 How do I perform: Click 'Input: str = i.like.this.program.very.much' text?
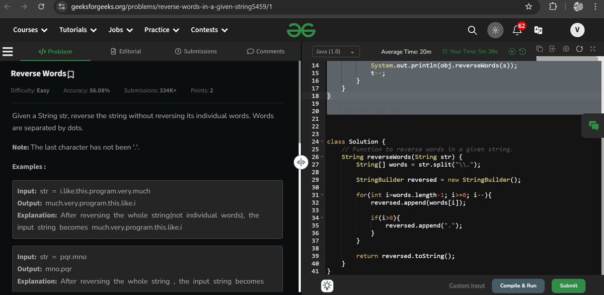84,191
